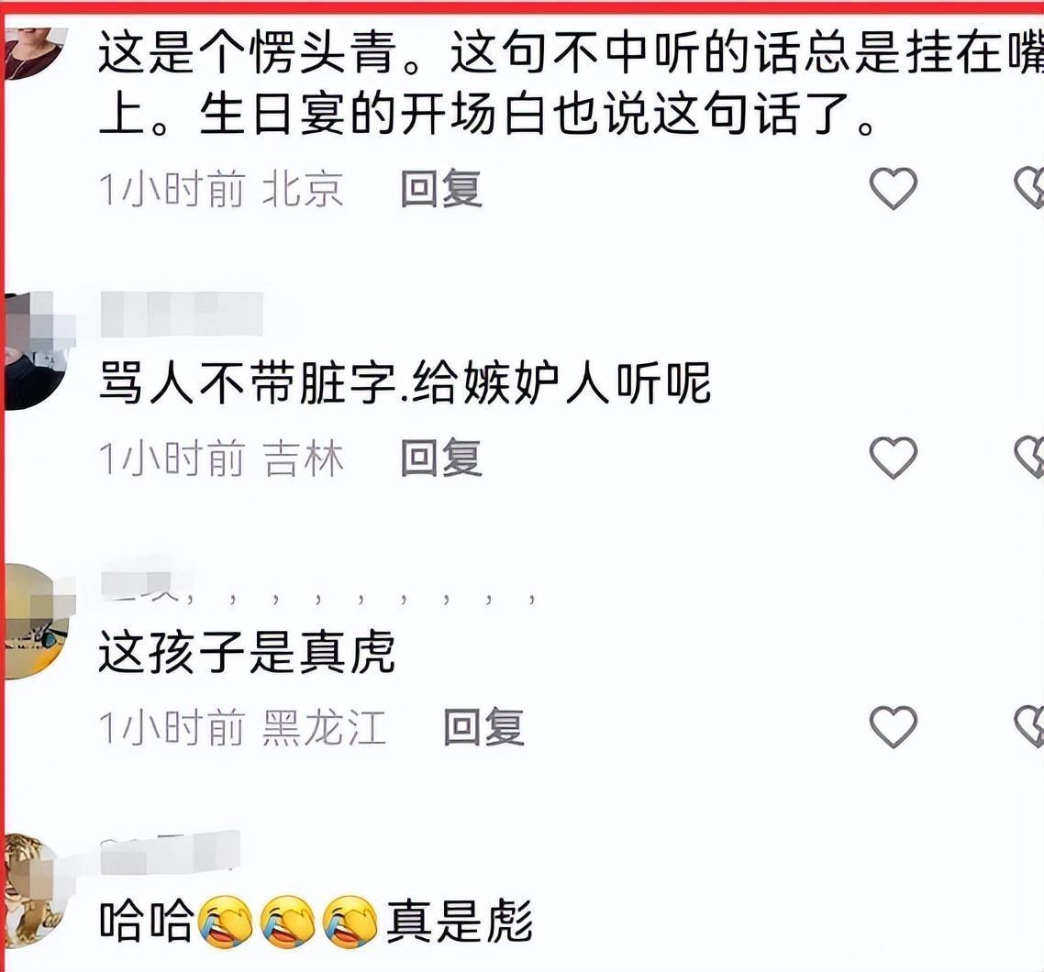Dislike the Jilin comment via broken heart
1044x972 pixels.
(1029, 458)
